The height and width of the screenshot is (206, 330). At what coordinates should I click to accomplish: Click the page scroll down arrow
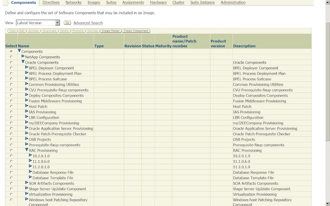[328, 204]
